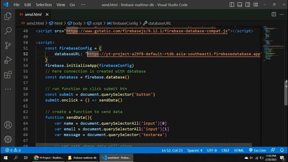Image resolution: width=288 pixels, height=162 pixels.
Task: Toggle primary side bar layout icon
Action: 232,4
